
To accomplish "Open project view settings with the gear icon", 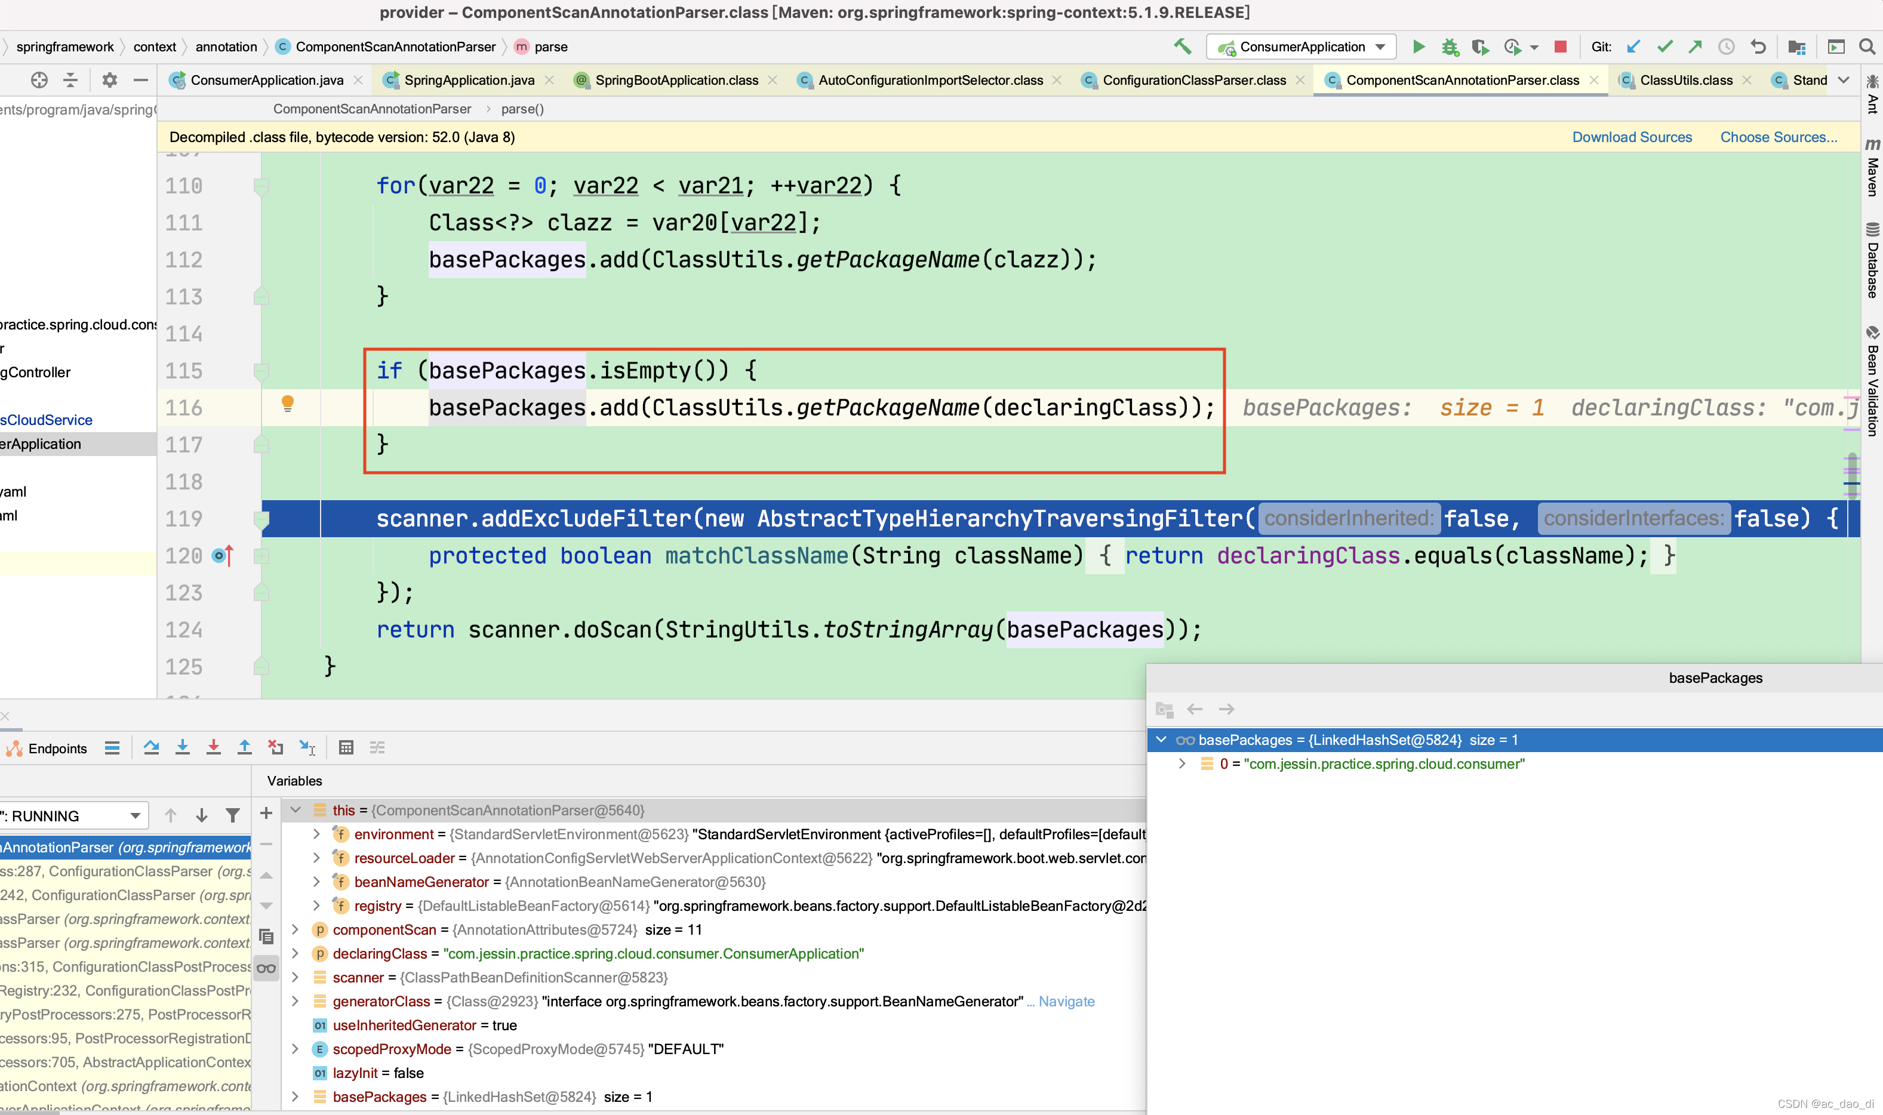I will tap(110, 79).
